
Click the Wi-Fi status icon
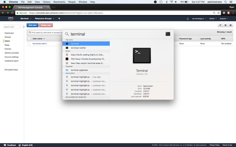pos(171,2)
